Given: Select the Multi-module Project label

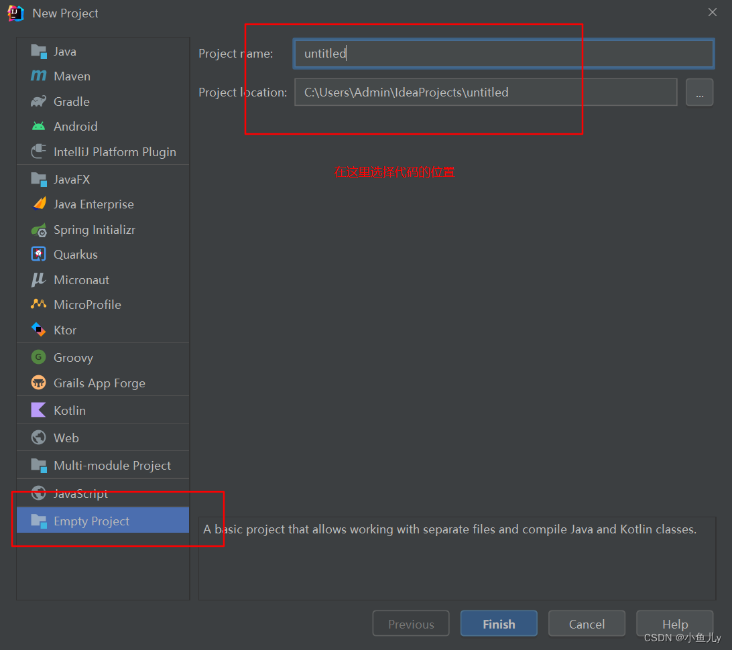Looking at the screenshot, I should pyautogui.click(x=112, y=466).
